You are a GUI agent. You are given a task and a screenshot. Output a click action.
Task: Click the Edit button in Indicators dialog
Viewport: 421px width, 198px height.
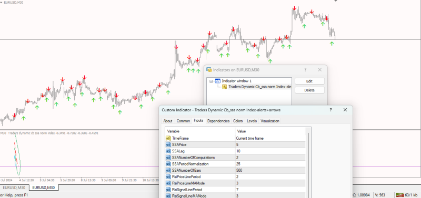coord(309,81)
